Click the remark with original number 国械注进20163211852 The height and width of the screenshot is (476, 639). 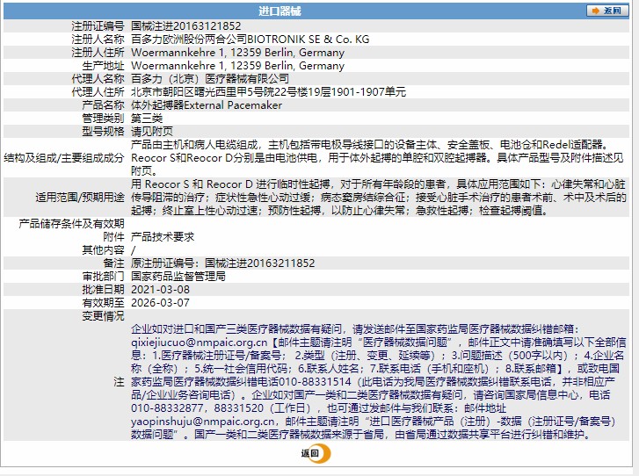(x=223, y=263)
